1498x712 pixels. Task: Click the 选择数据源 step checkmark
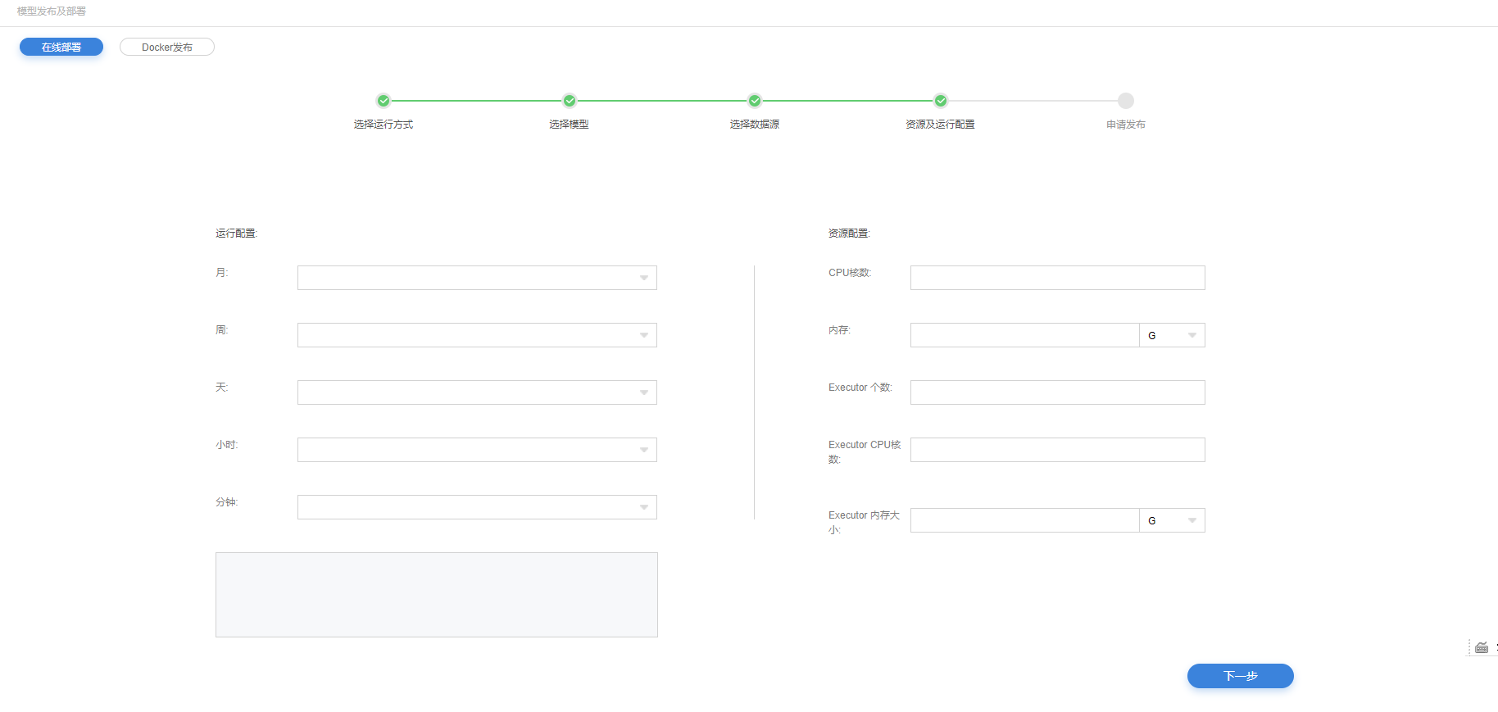755,101
